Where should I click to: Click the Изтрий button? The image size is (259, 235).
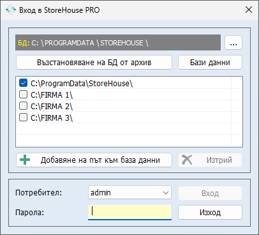click(210, 160)
